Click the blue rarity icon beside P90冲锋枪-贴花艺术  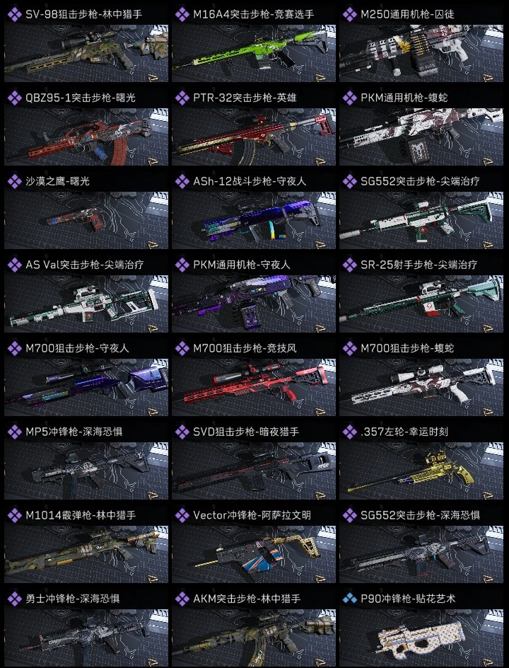[x=350, y=599]
